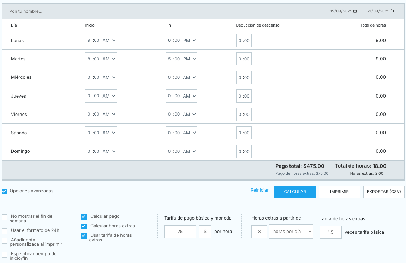Open the Martes end time PM dropdown
The image size is (406, 263).
point(190,59)
